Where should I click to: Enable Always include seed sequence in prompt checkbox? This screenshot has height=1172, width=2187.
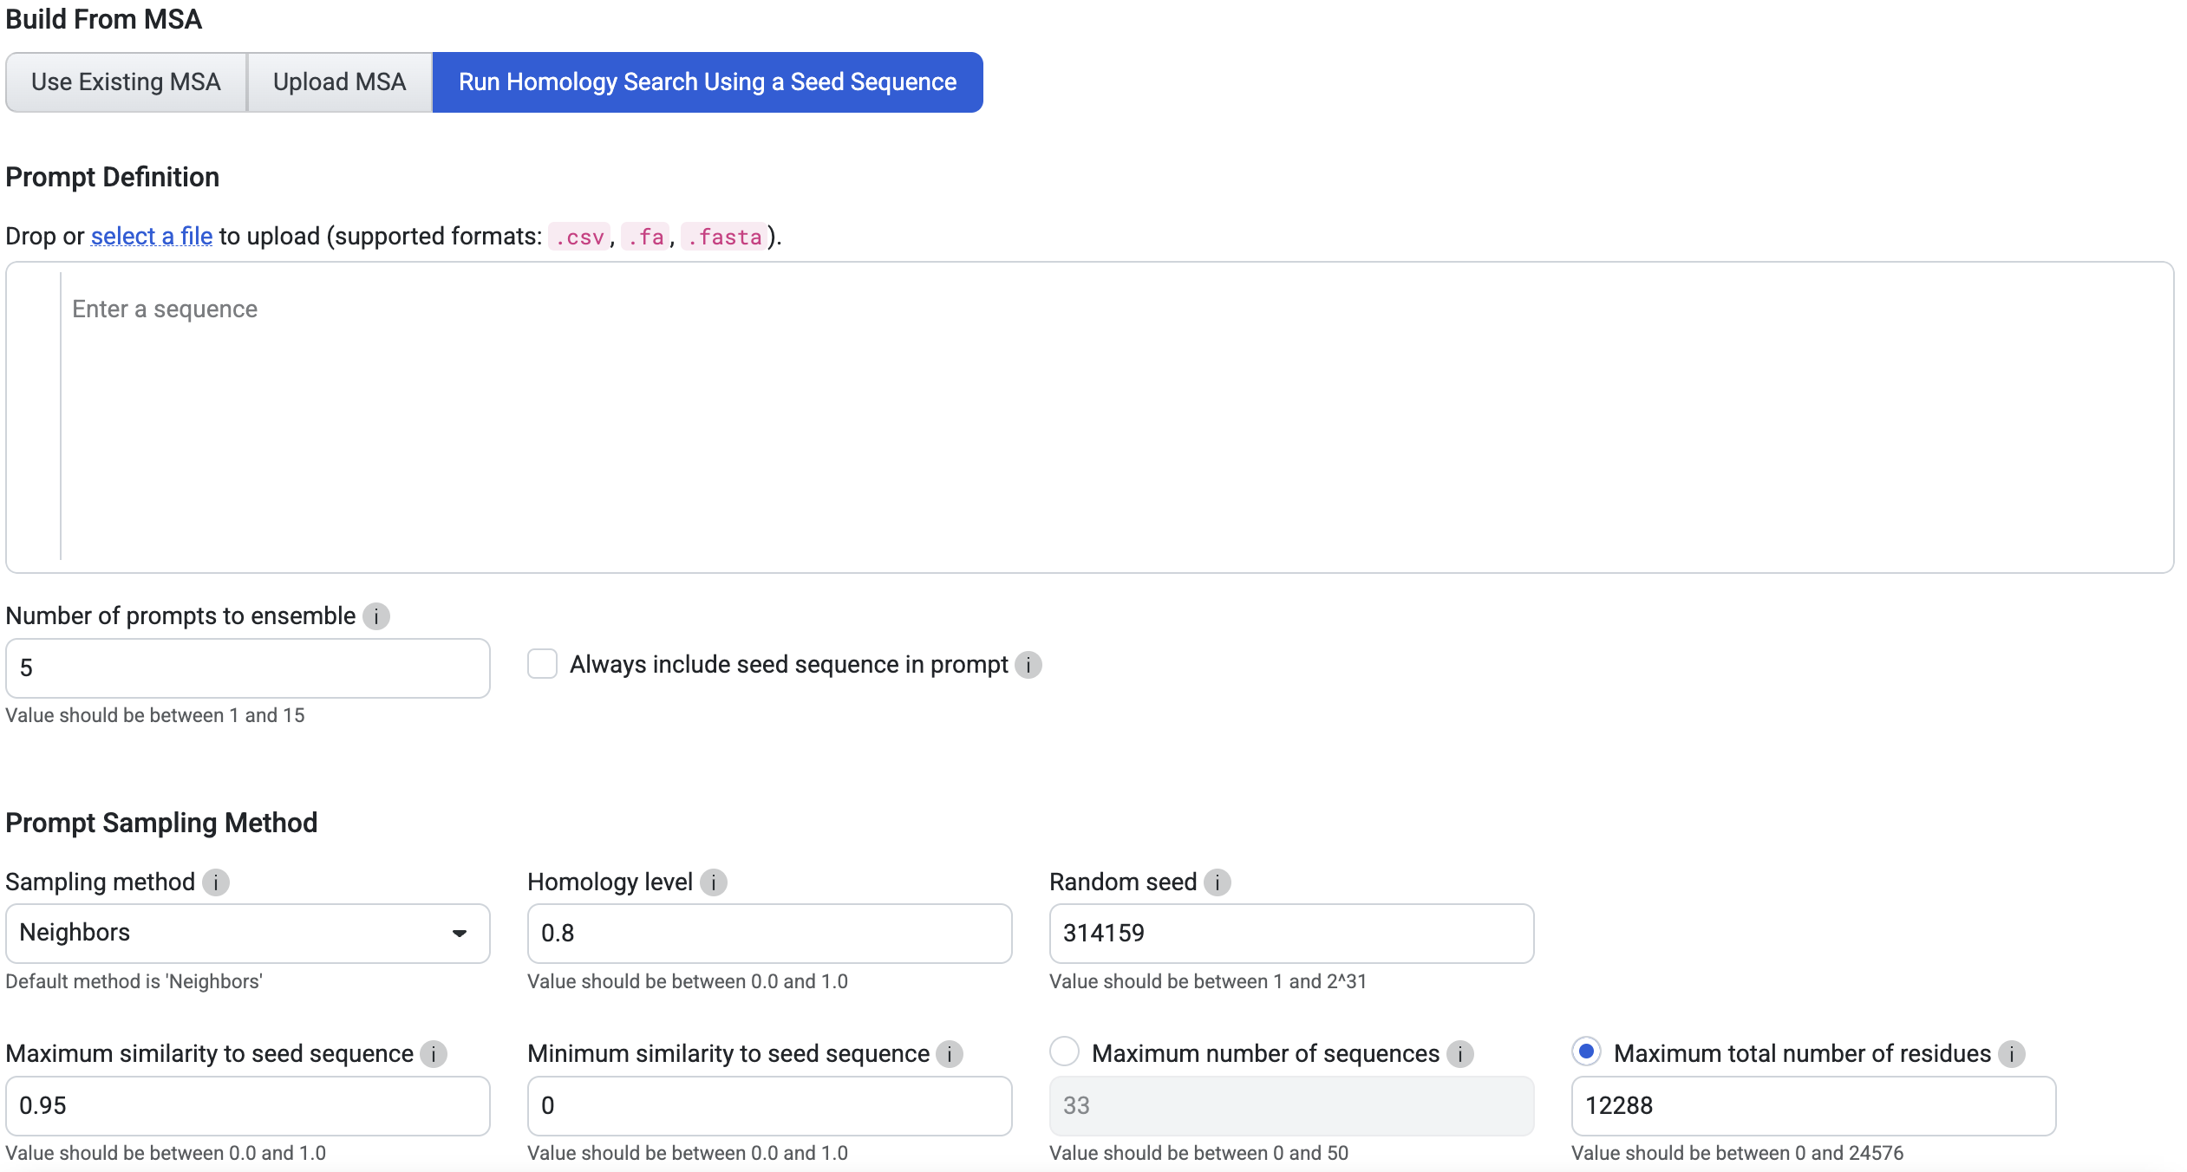tap(543, 664)
